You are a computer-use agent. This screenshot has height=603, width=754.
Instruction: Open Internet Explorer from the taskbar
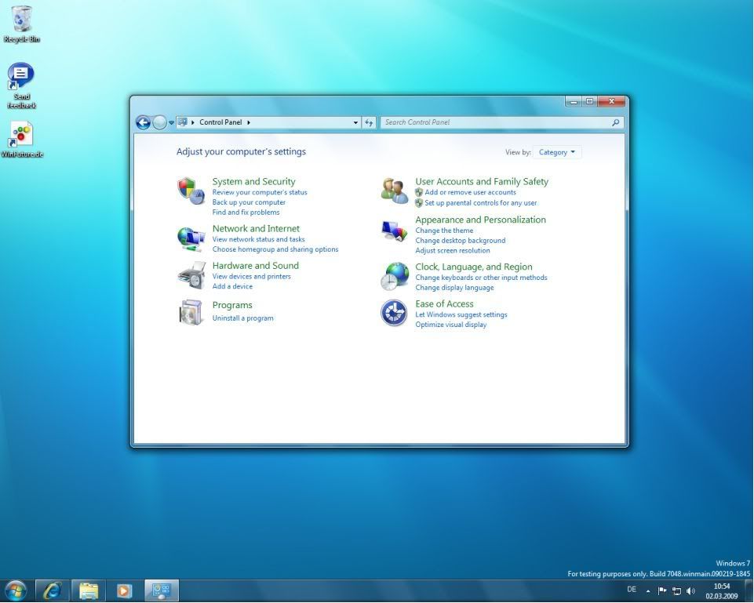pyautogui.click(x=53, y=590)
